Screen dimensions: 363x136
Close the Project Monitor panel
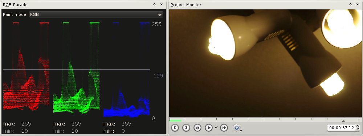pos(358,4)
